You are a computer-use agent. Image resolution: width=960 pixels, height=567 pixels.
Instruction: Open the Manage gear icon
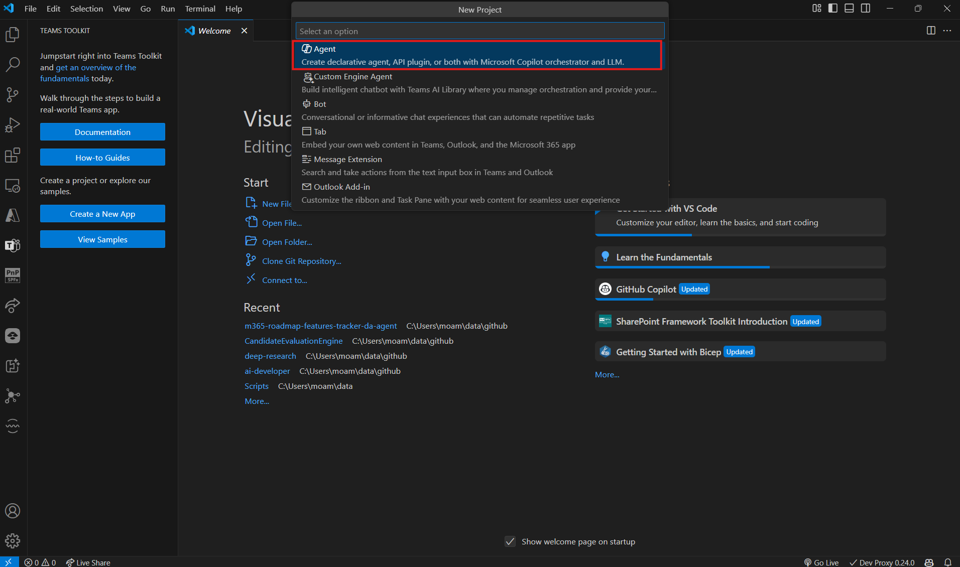tap(13, 541)
